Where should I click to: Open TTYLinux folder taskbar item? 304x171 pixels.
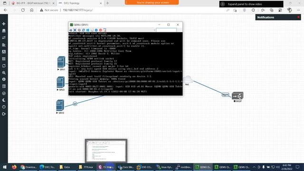click(86, 167)
